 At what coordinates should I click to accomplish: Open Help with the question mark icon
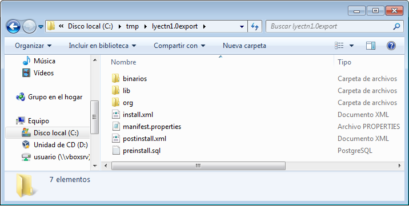click(x=391, y=46)
